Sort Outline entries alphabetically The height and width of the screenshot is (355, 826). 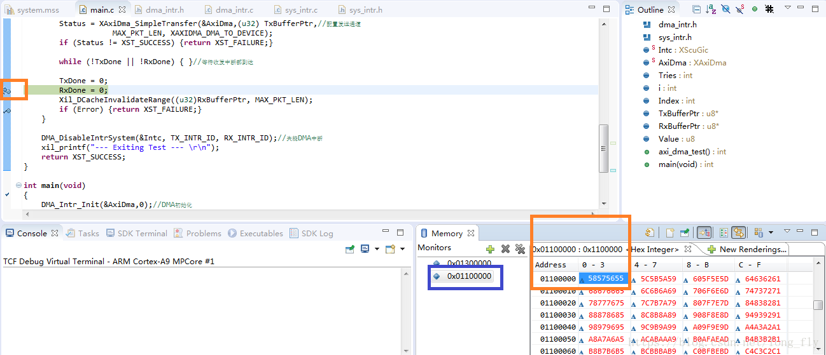coord(711,10)
